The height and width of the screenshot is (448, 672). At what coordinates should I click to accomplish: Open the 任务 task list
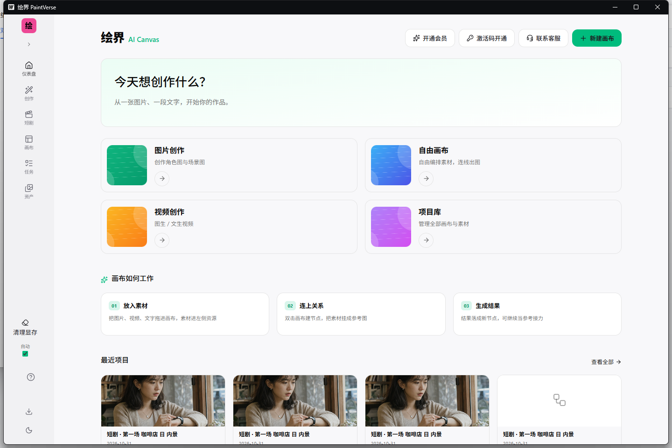[x=29, y=167]
